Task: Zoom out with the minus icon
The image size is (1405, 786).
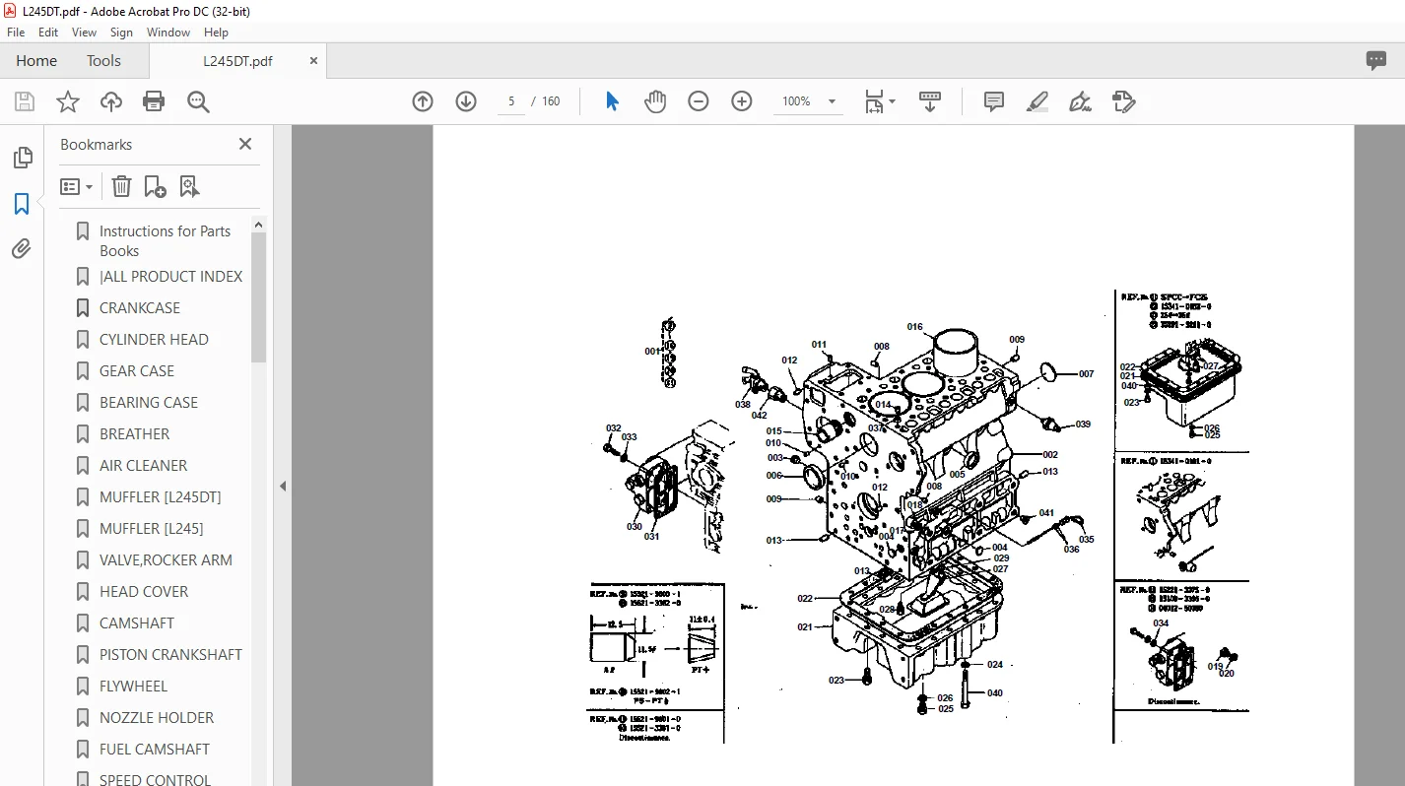Action: (x=699, y=101)
